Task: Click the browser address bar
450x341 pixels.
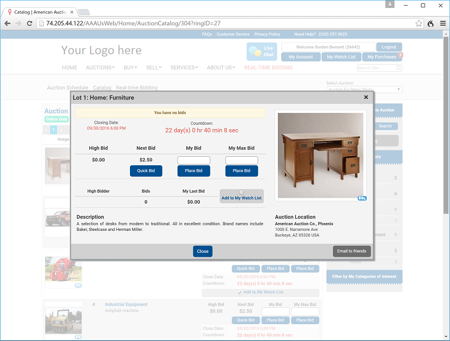Action: click(x=229, y=24)
